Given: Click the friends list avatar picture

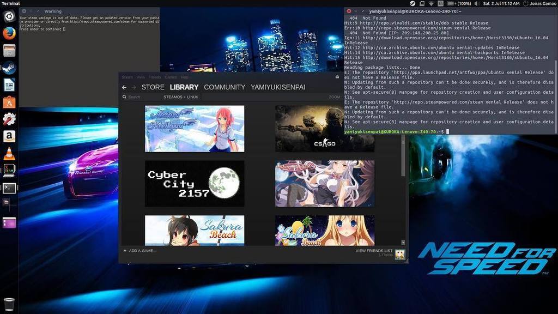Looking at the screenshot, I should point(400,255).
